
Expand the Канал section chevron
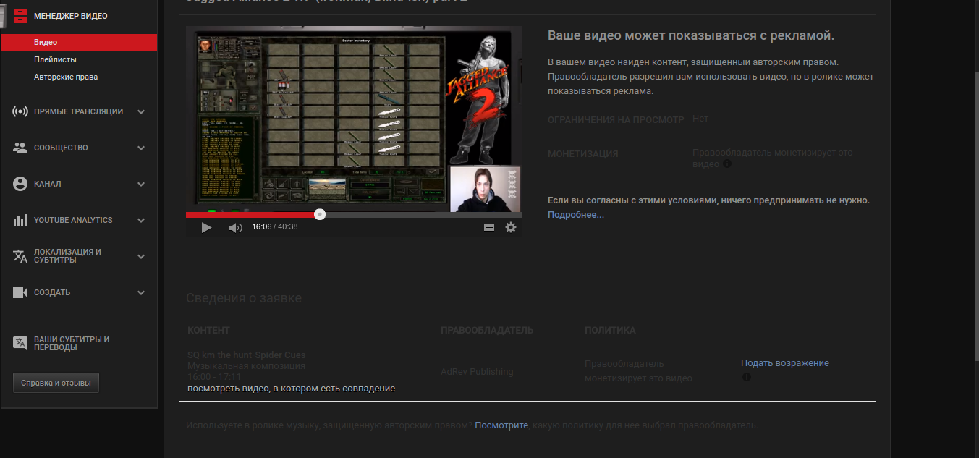click(142, 183)
